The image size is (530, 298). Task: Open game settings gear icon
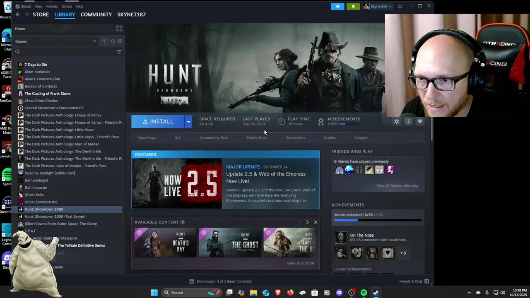tap(396, 122)
